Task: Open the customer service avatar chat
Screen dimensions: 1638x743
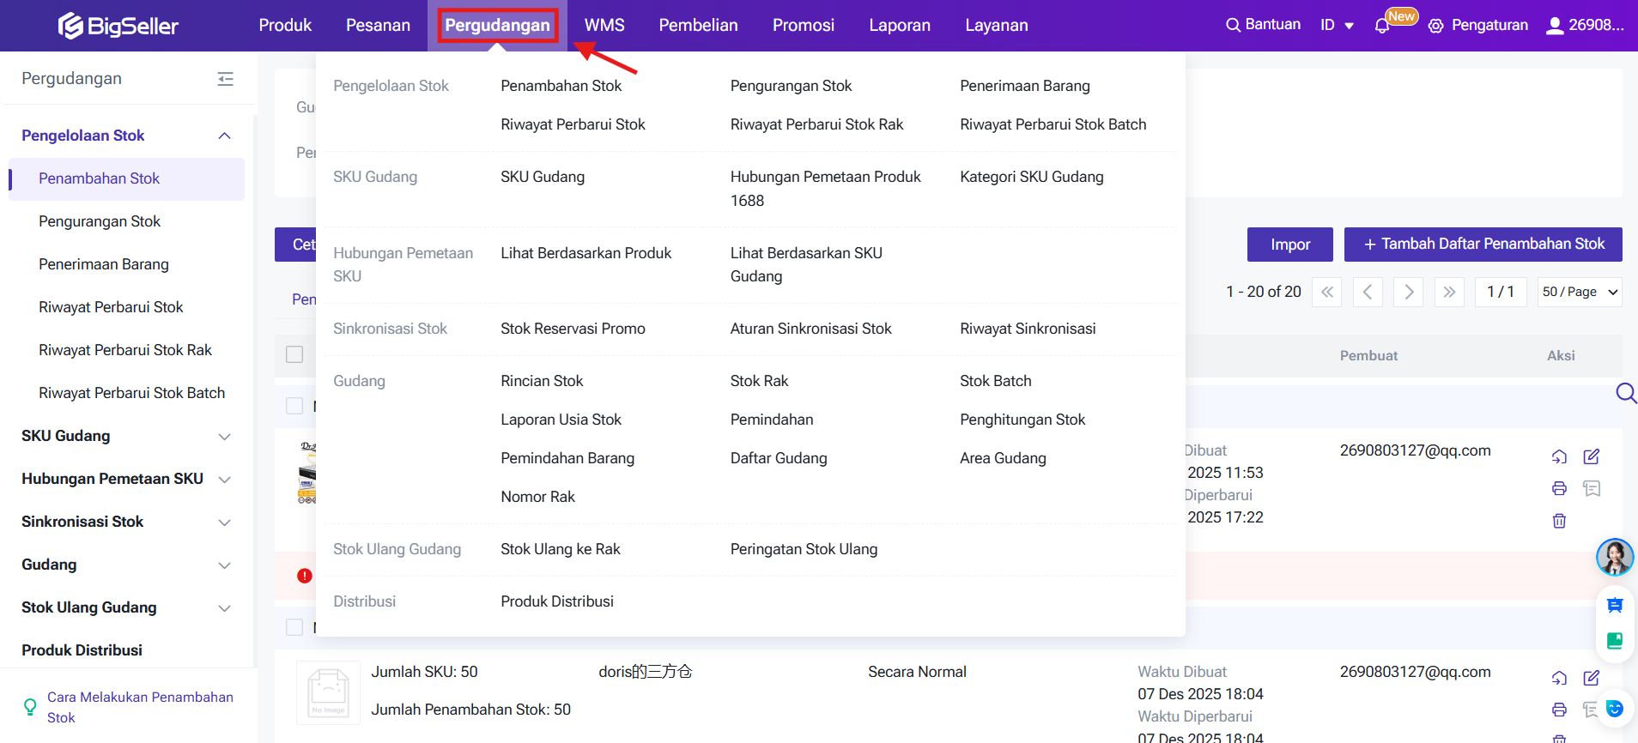Action: pos(1614,557)
